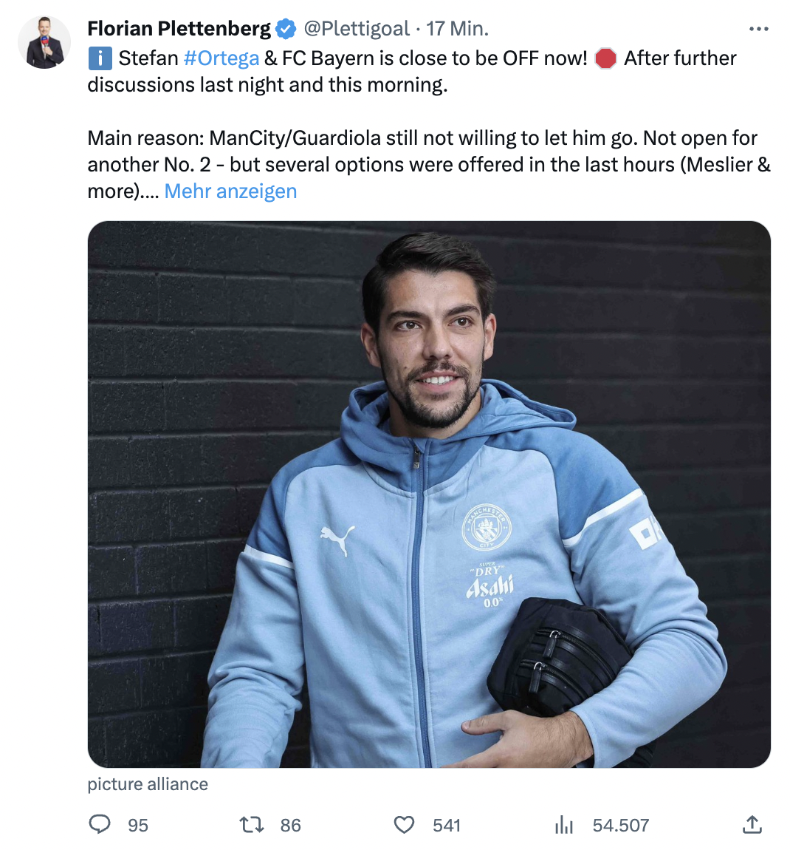
Task: Click the blue info emoji in tweet
Action: point(100,58)
